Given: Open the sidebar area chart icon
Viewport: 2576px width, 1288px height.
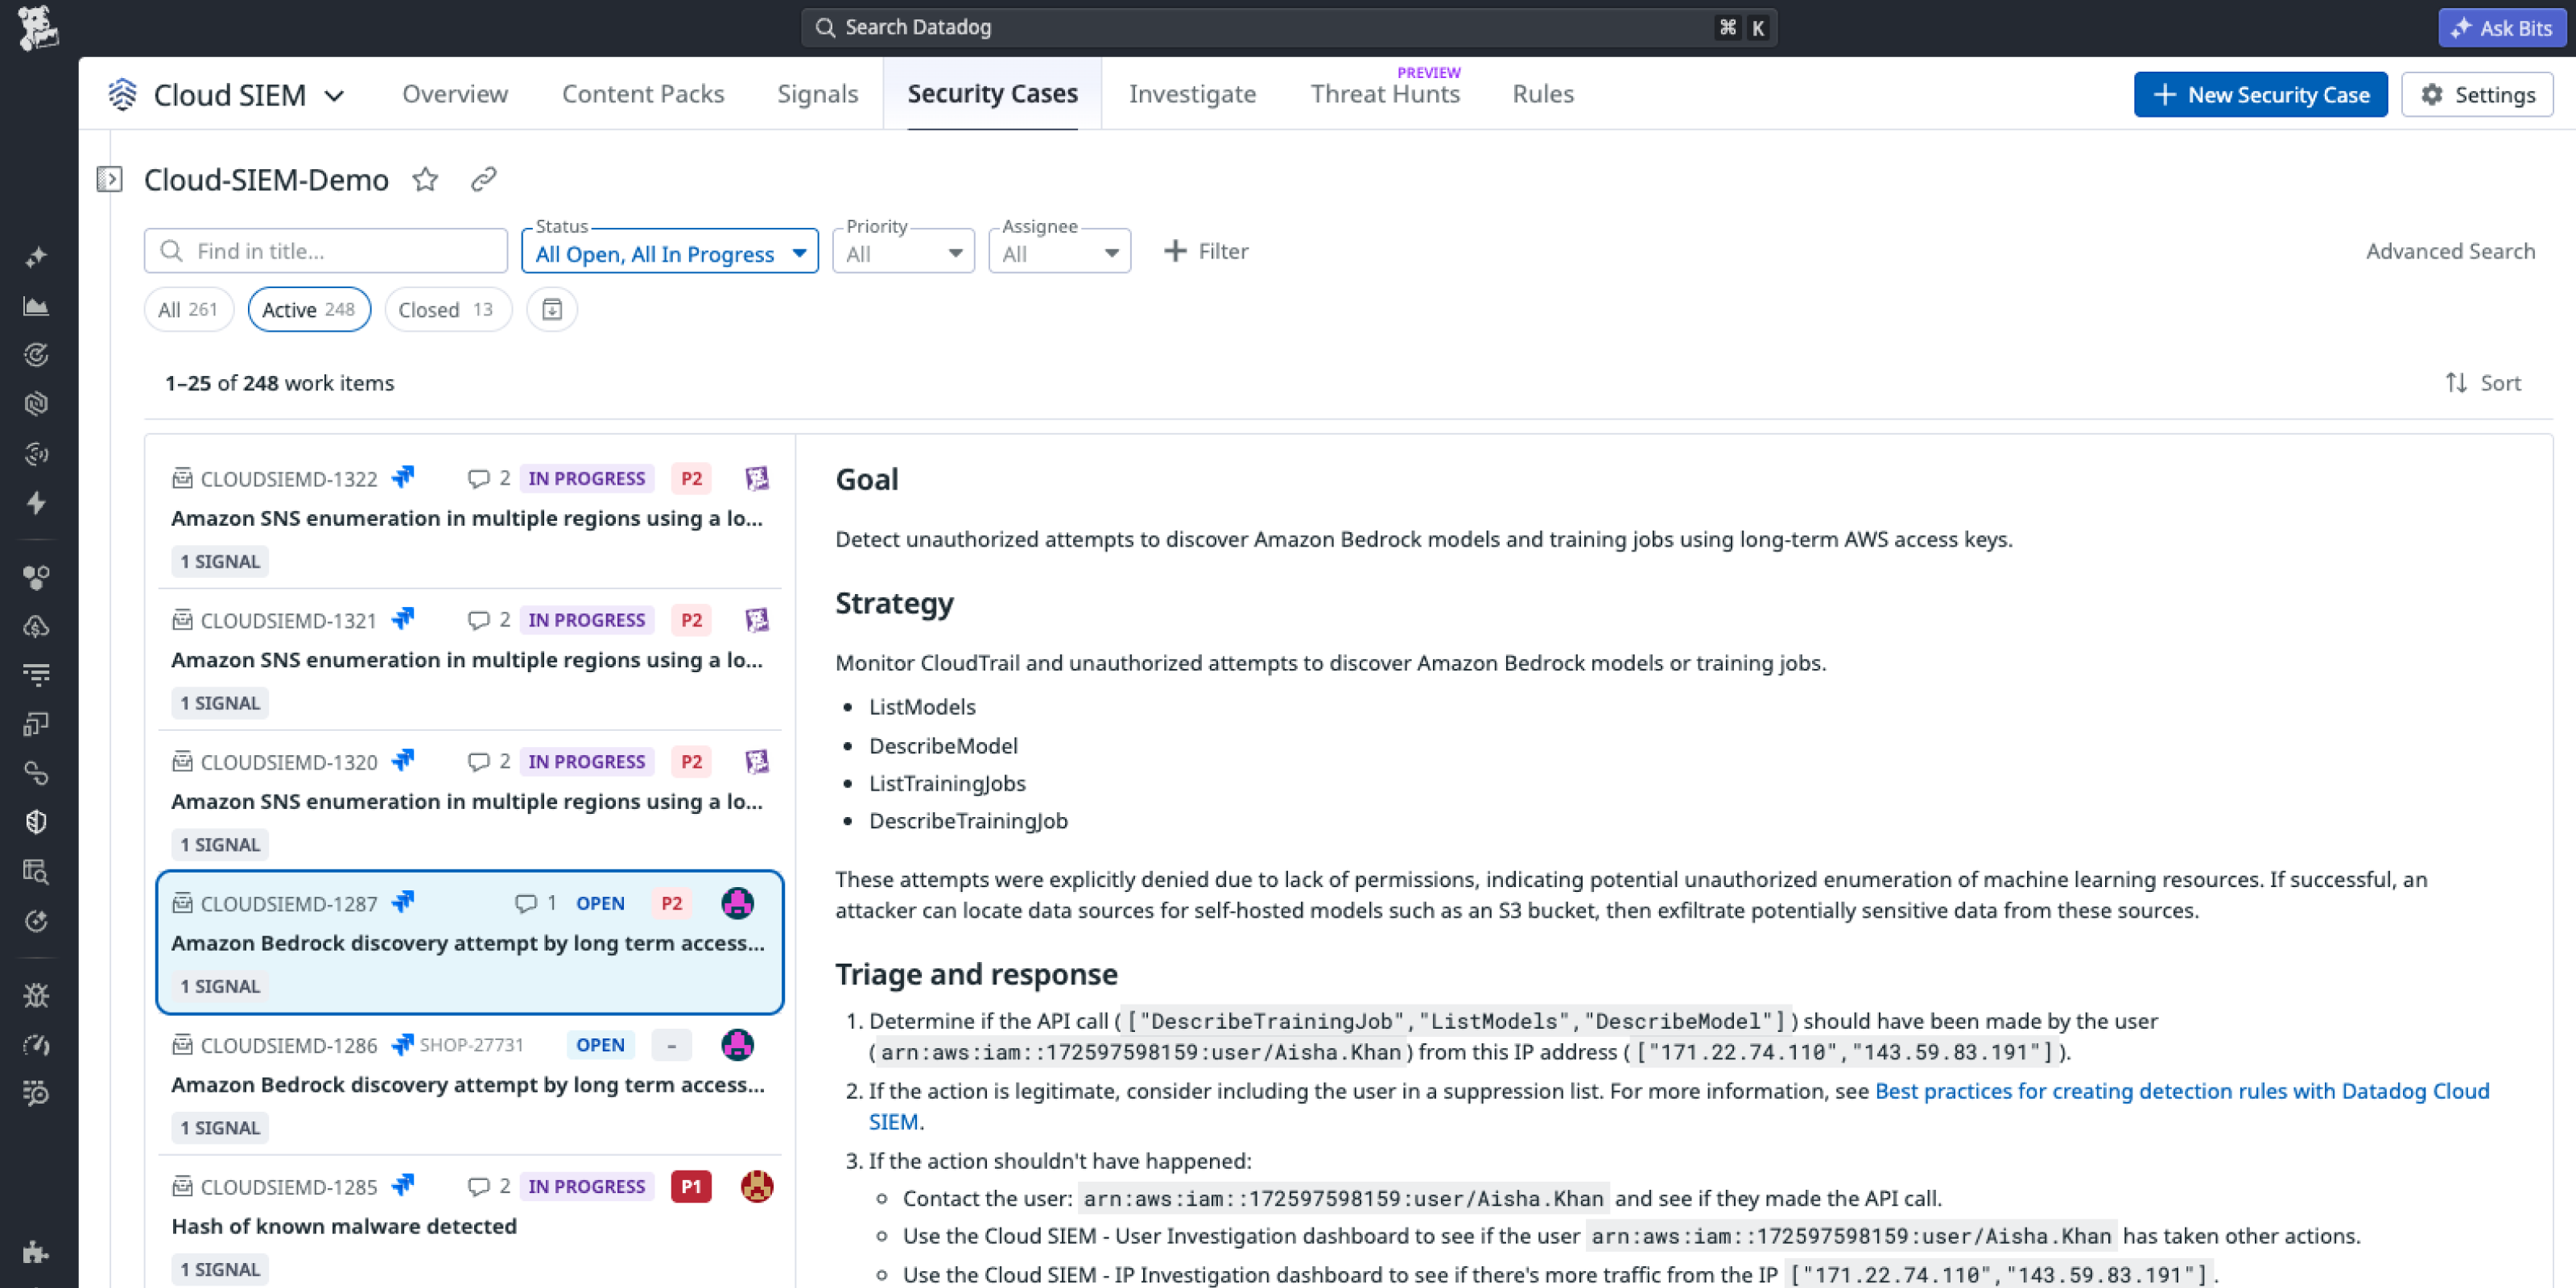Looking at the screenshot, I should (36, 306).
